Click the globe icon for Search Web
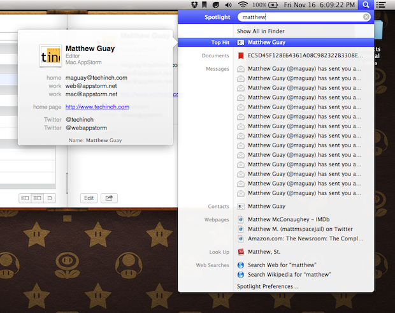 click(x=241, y=265)
